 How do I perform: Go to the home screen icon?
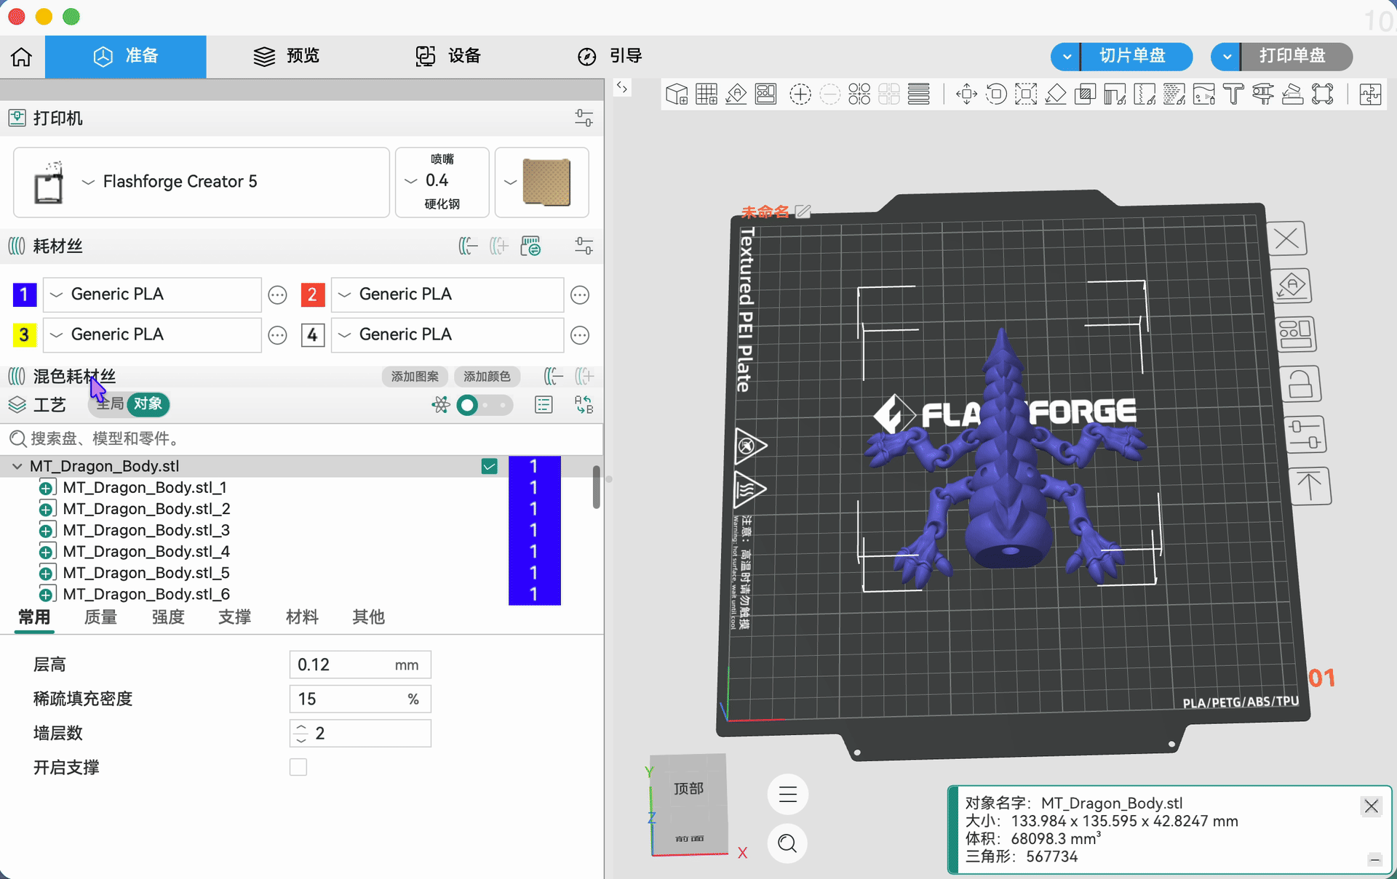(x=22, y=56)
